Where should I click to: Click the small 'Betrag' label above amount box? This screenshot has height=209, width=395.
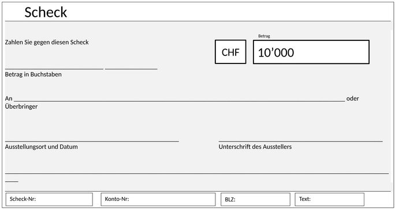click(x=264, y=36)
